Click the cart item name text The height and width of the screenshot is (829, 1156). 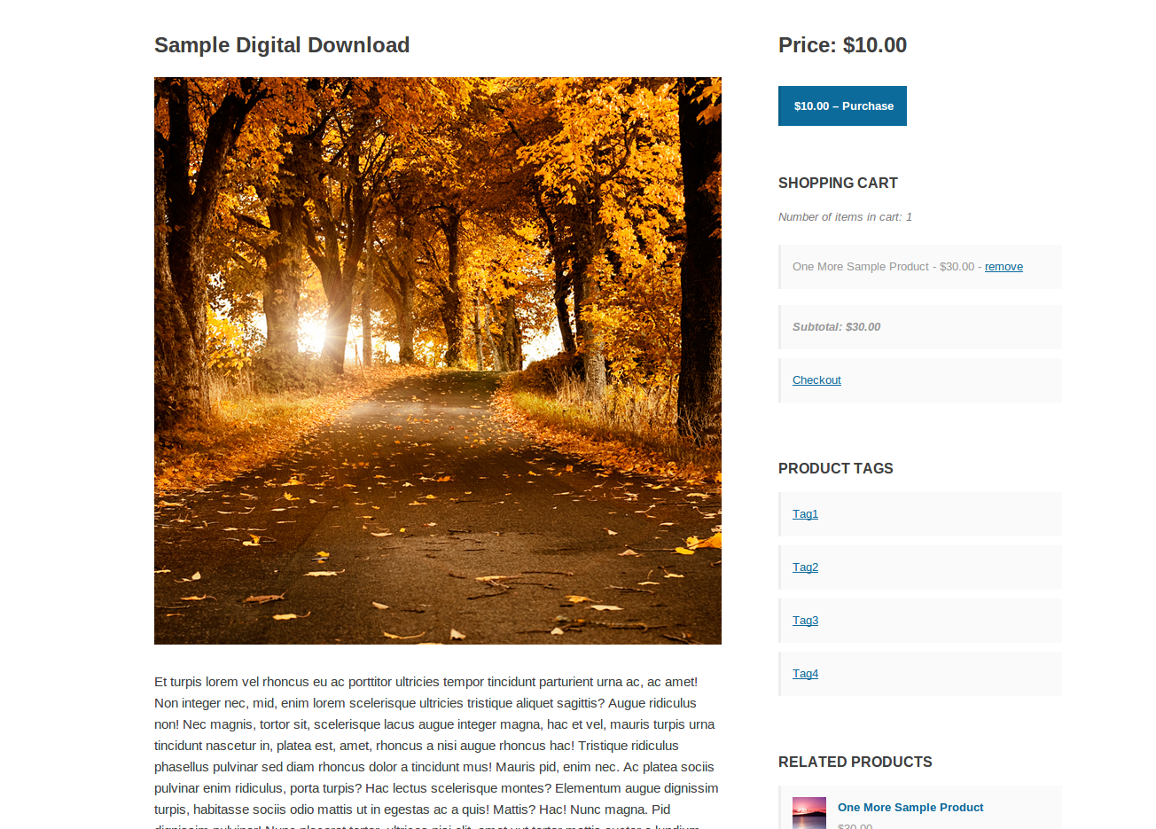[x=860, y=267]
